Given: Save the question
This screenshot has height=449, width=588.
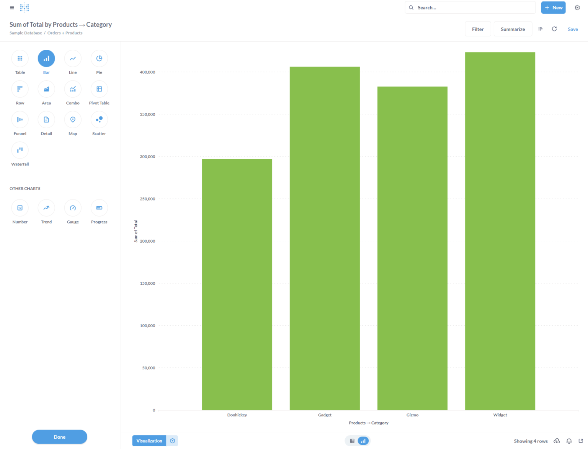Looking at the screenshot, I should click(x=573, y=29).
